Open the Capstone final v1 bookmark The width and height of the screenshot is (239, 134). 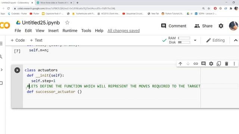(53, 14)
